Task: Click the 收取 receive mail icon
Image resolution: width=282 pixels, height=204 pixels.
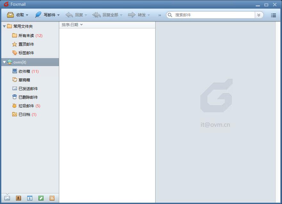Action: point(10,15)
